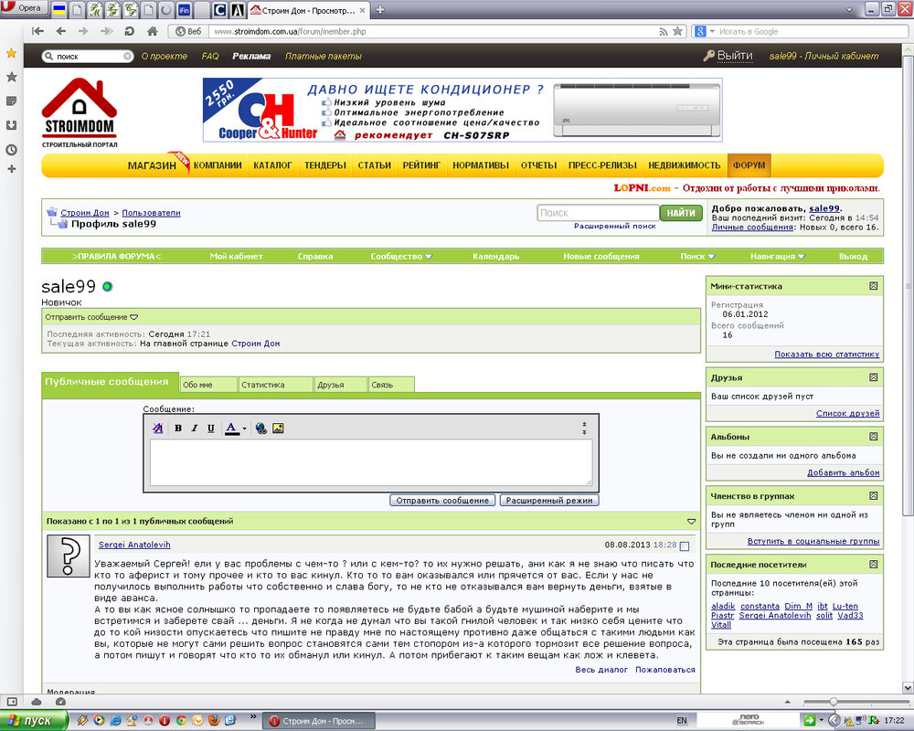The height and width of the screenshot is (731, 914).
Task: Click inside the message text area
Action: pyautogui.click(x=371, y=462)
